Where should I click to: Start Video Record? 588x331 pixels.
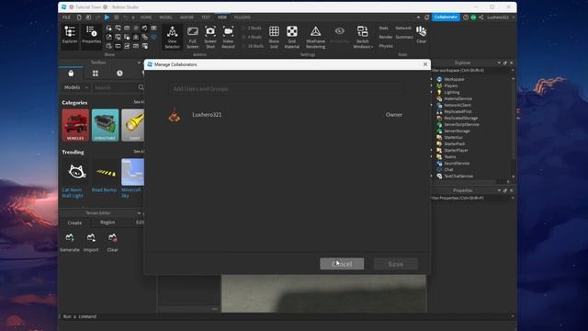coord(228,37)
